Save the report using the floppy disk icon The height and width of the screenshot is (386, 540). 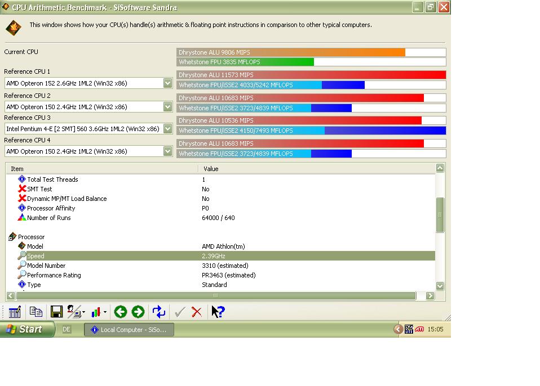click(56, 312)
